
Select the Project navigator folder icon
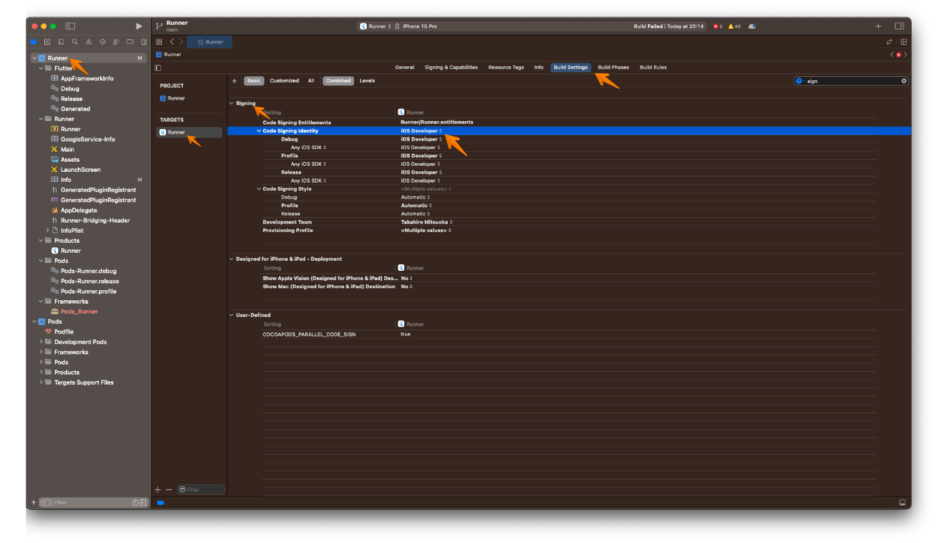click(33, 41)
